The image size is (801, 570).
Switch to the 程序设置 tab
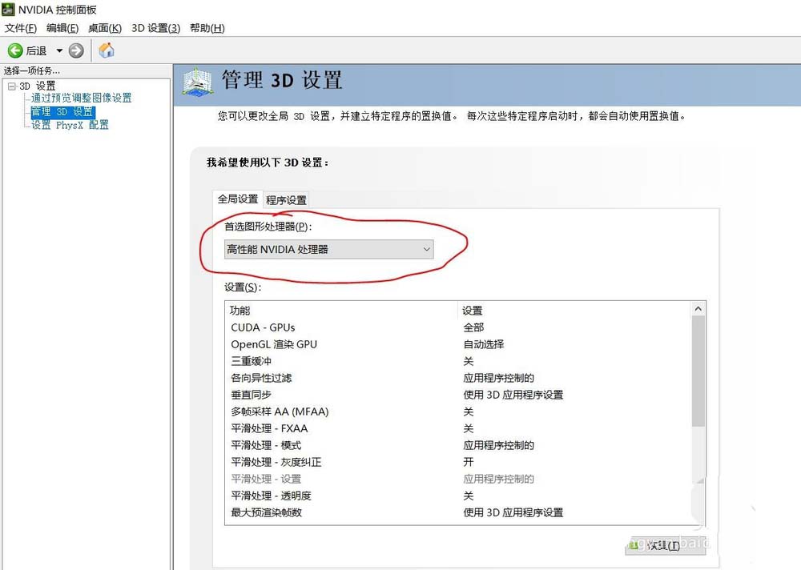pos(286,200)
